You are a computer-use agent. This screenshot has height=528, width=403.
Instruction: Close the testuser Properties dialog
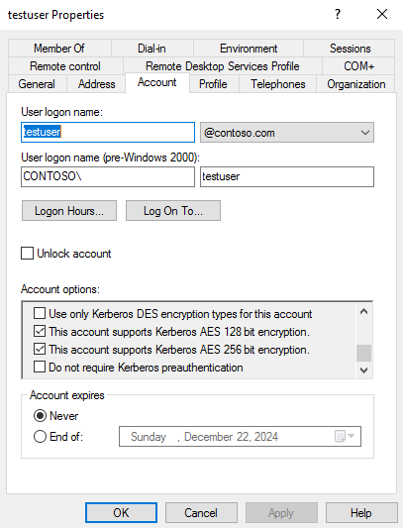(x=382, y=14)
